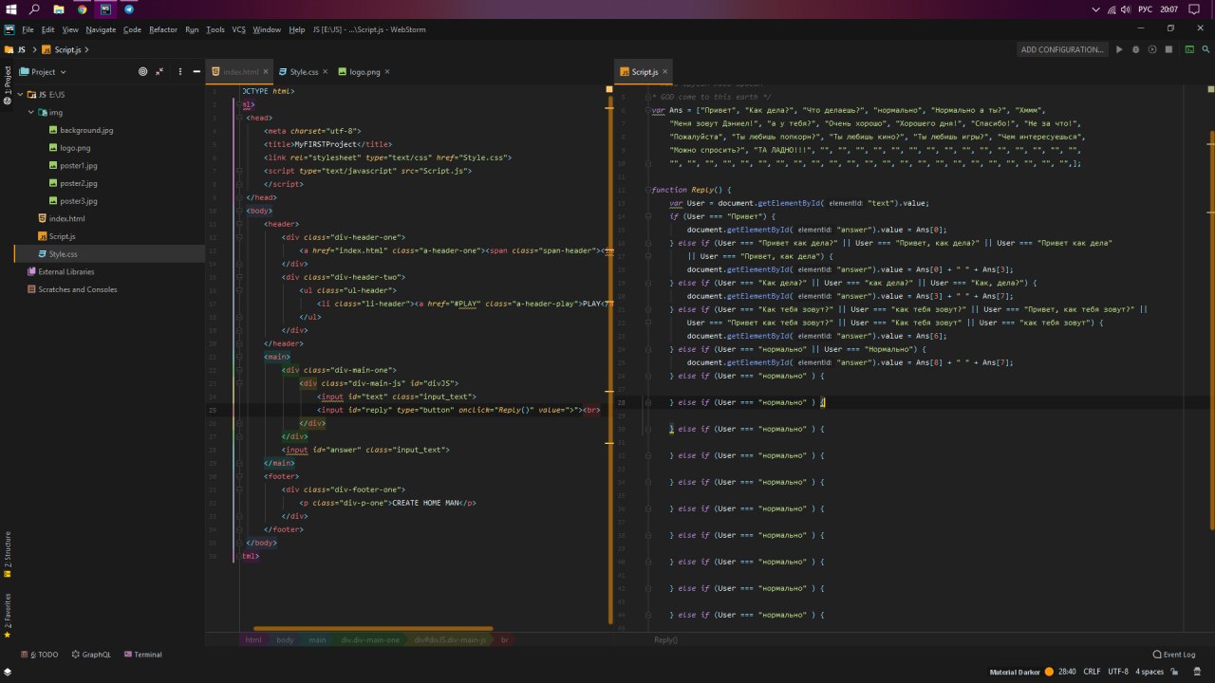Click the CRLF line separator selector
The width and height of the screenshot is (1215, 683).
[1092, 671]
